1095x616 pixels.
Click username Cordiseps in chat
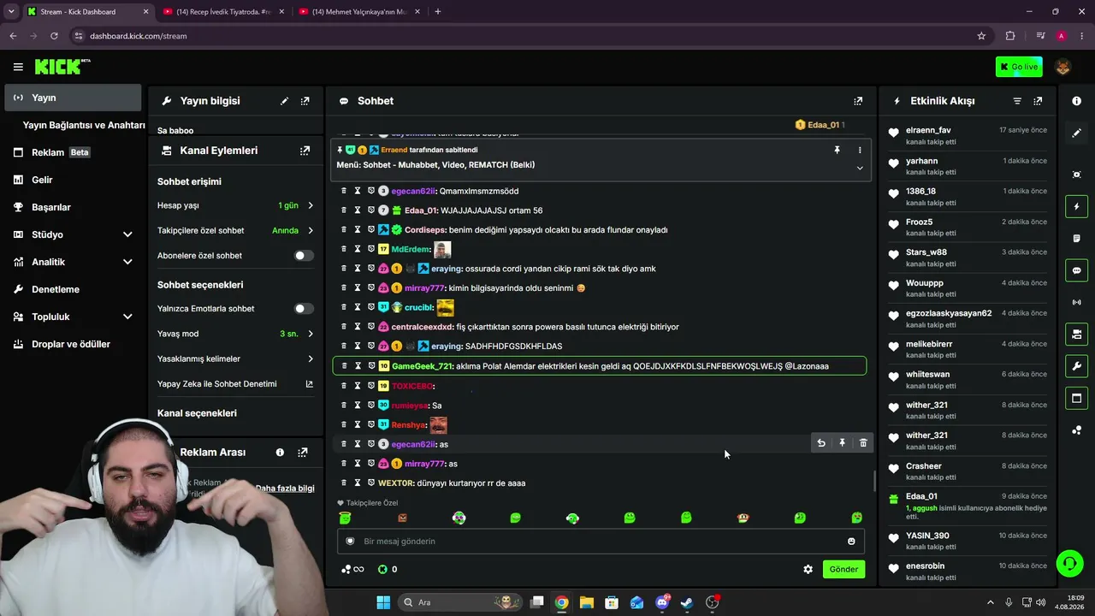[424, 230]
